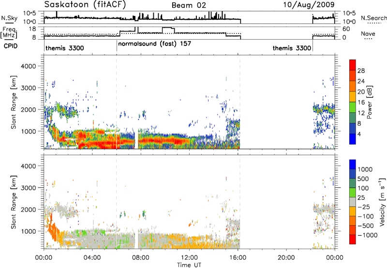The width and height of the screenshot is (387, 268).
Task: Click the right "themis 3300" label near 22:00
Action: coord(292,48)
